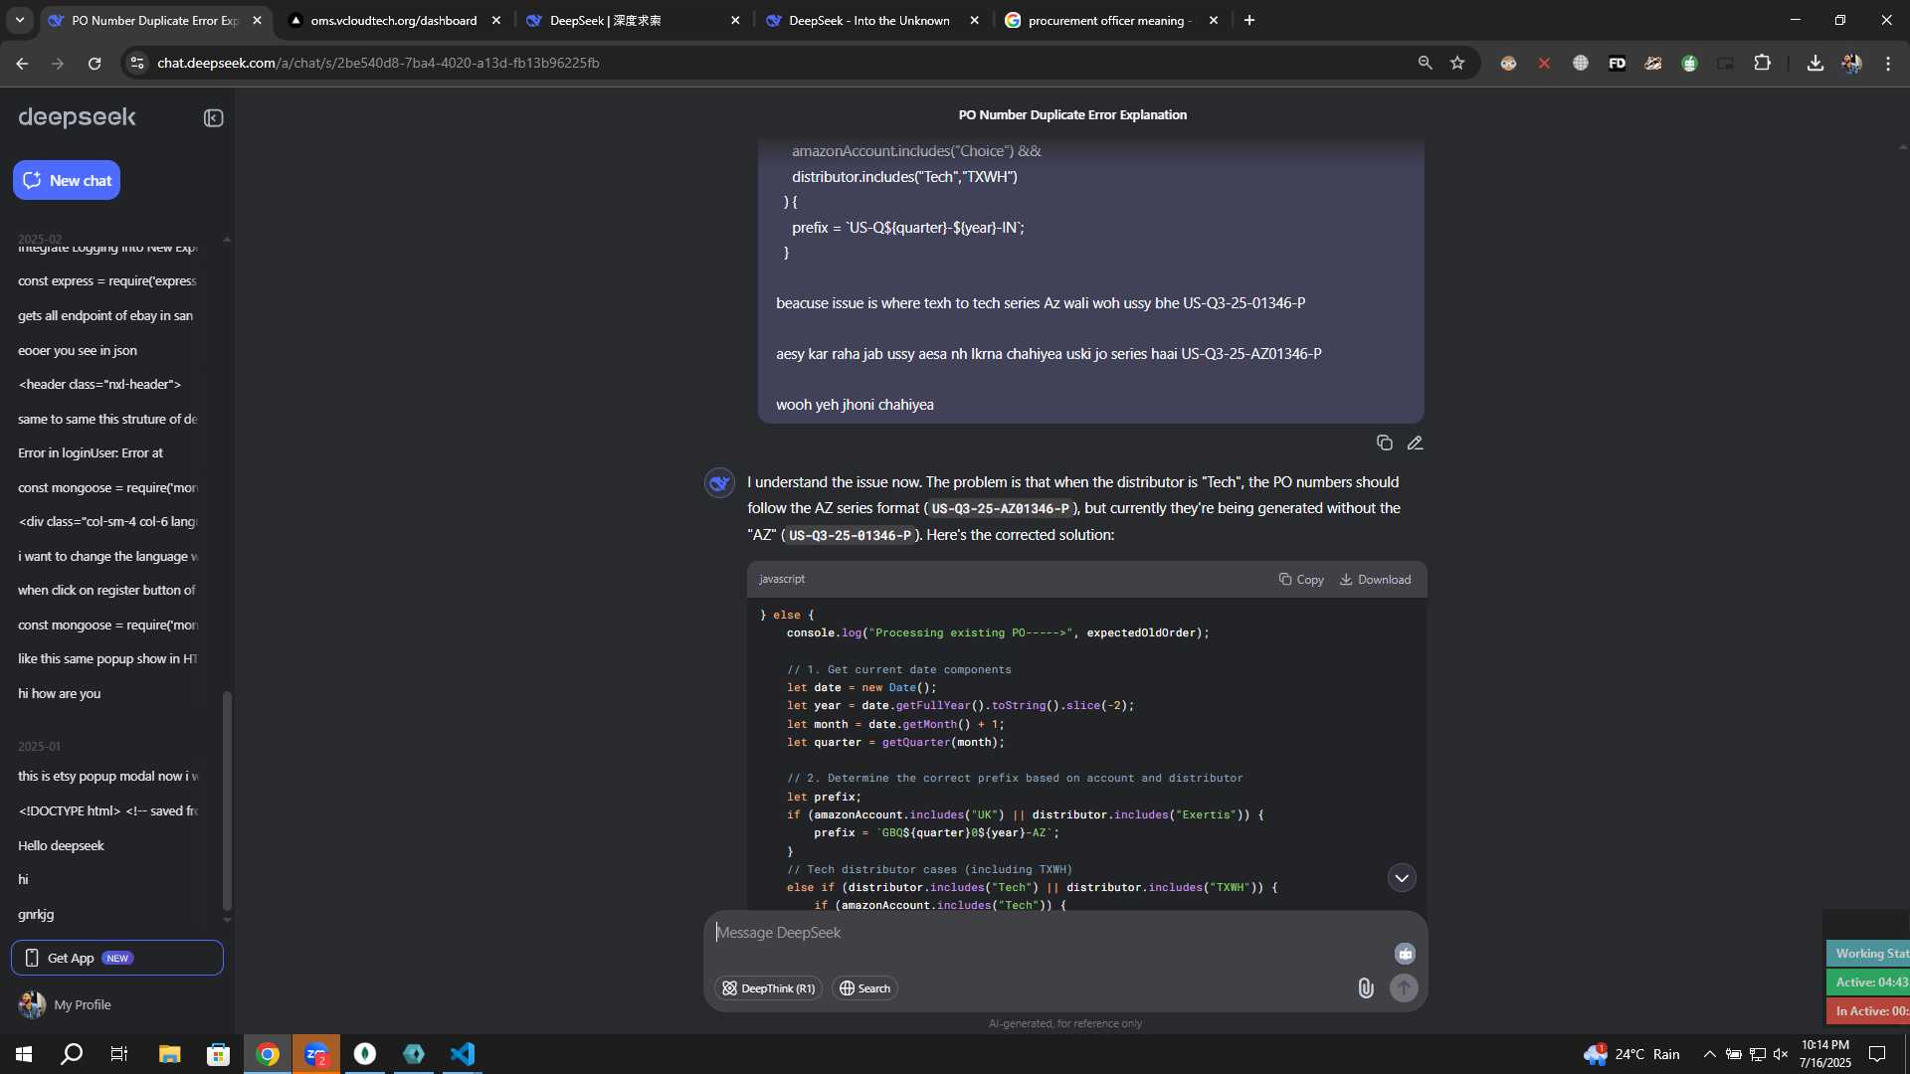Open the Chrome downloads icon
The image size is (1910, 1074).
tap(1814, 63)
